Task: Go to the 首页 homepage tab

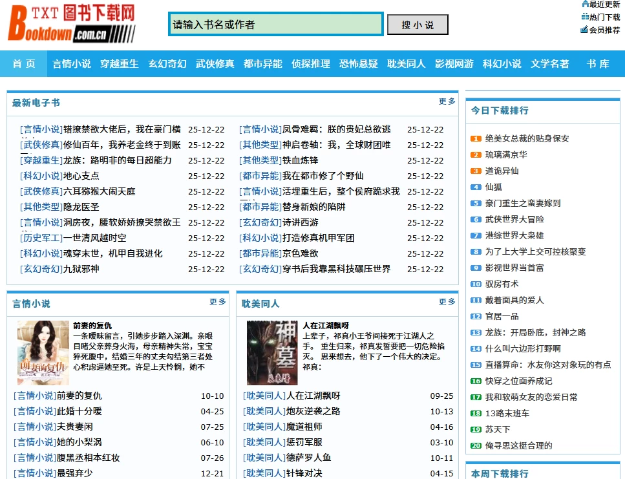Action: 23,64
